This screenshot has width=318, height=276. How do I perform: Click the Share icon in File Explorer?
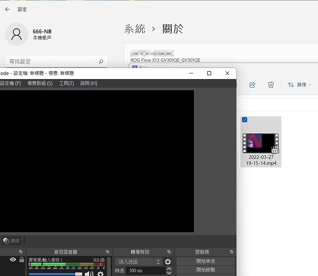(x=252, y=85)
